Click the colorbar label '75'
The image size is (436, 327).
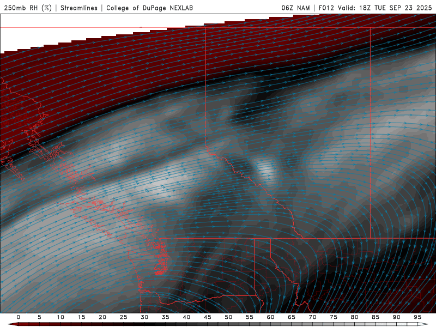pos(334,317)
